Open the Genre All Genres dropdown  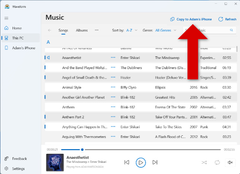tap(166, 30)
